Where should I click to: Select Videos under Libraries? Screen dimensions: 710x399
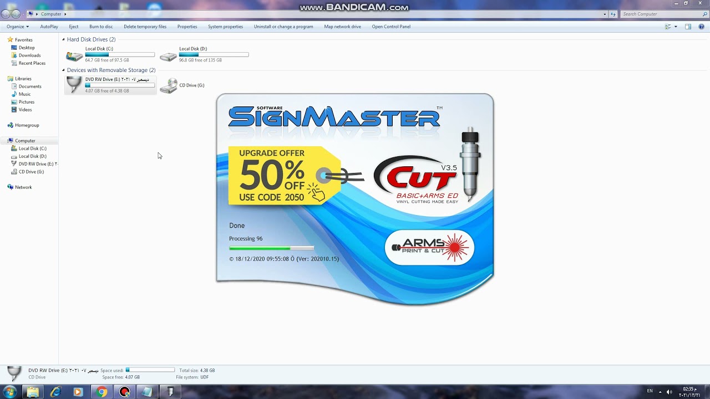(x=25, y=110)
